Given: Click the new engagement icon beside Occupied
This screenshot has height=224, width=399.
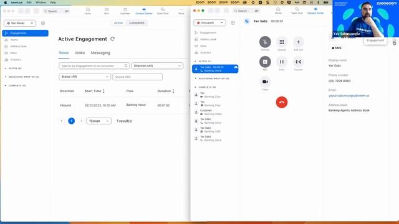Looking at the screenshot, I should pos(233,23).
